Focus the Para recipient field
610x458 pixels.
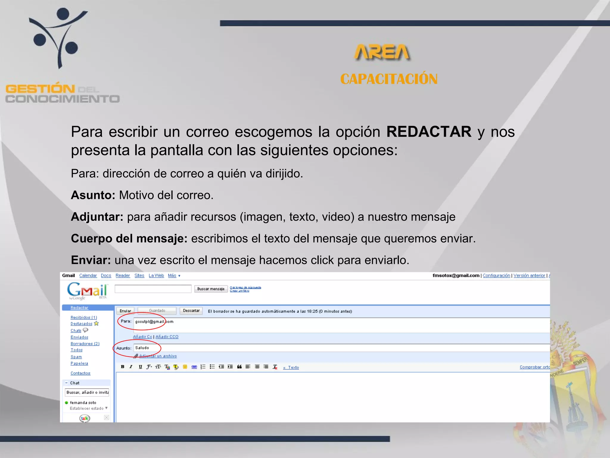pyautogui.click(x=342, y=325)
